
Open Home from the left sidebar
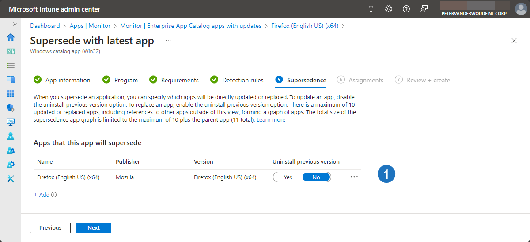(x=11, y=37)
